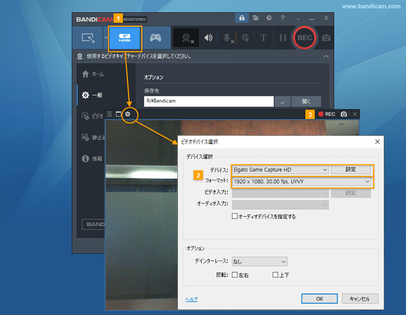The height and width of the screenshot is (315, 406).
Task: Collapse the message bar chevron
Action: coord(326,56)
